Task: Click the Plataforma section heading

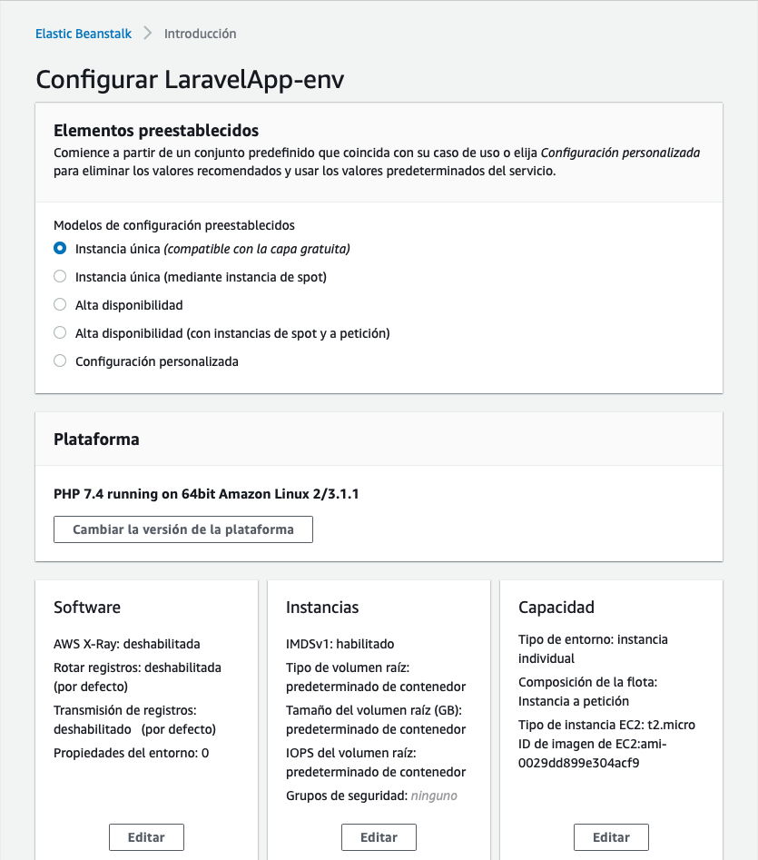Action: point(96,440)
